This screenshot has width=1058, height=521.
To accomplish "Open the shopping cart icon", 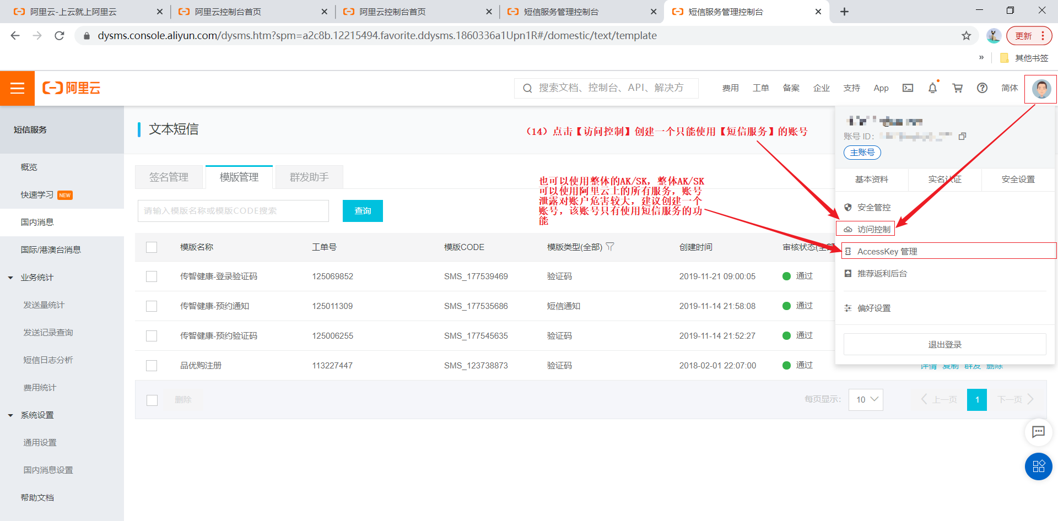I will click(x=958, y=88).
